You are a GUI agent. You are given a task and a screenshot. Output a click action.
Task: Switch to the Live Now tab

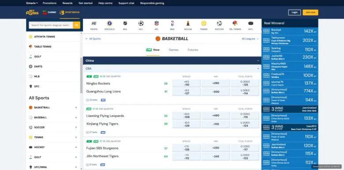coord(153,50)
